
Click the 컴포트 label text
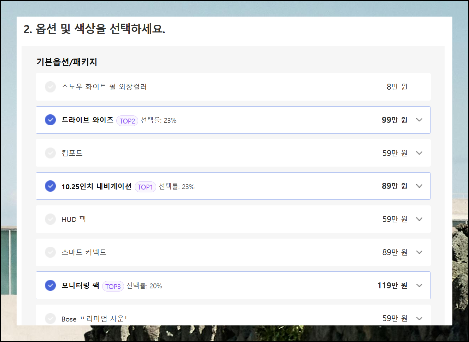click(72, 153)
